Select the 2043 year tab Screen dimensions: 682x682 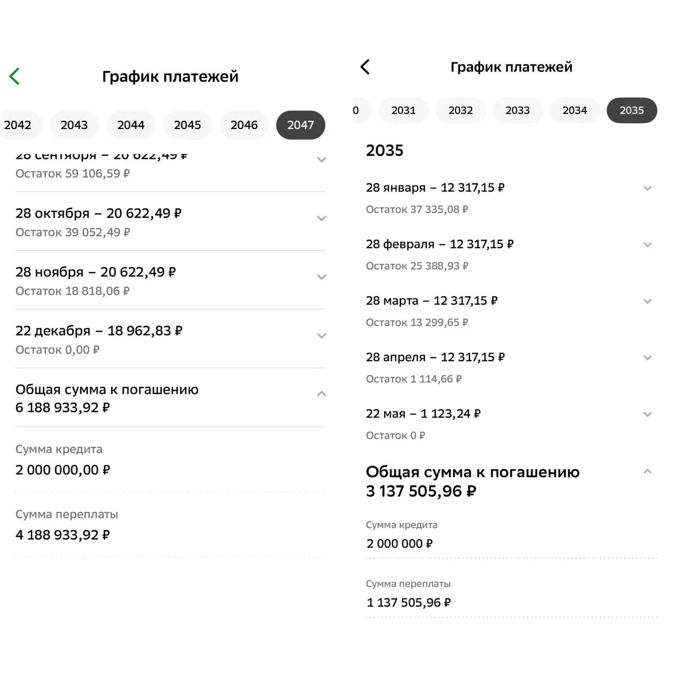point(74,125)
